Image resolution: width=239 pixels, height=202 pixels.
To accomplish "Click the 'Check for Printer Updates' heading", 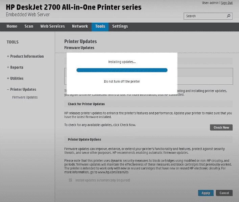I will pos(86,104).
